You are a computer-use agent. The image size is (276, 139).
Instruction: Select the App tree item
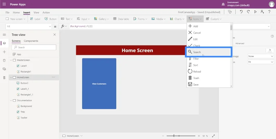(x=19, y=54)
